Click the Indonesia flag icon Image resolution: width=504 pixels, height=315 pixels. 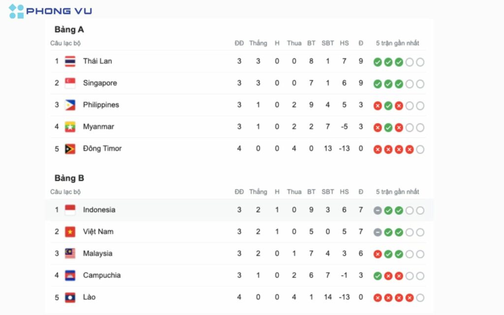click(x=70, y=210)
